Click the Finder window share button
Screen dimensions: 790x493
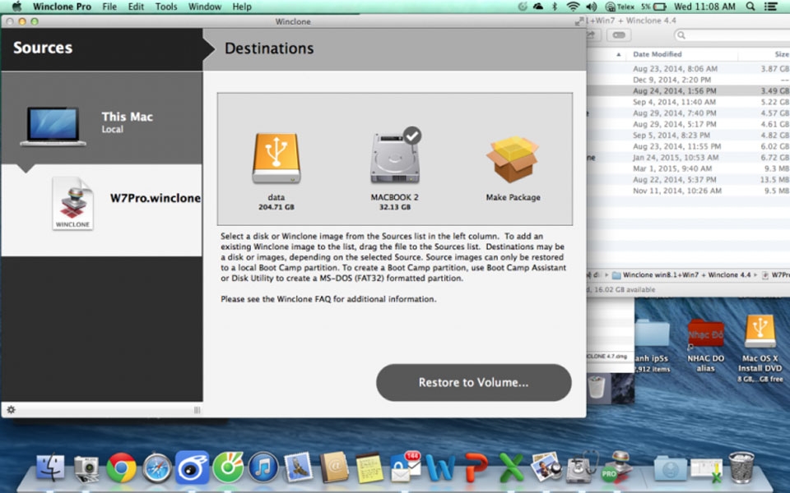click(x=592, y=35)
